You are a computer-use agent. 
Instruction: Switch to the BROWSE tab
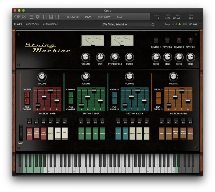73,17
